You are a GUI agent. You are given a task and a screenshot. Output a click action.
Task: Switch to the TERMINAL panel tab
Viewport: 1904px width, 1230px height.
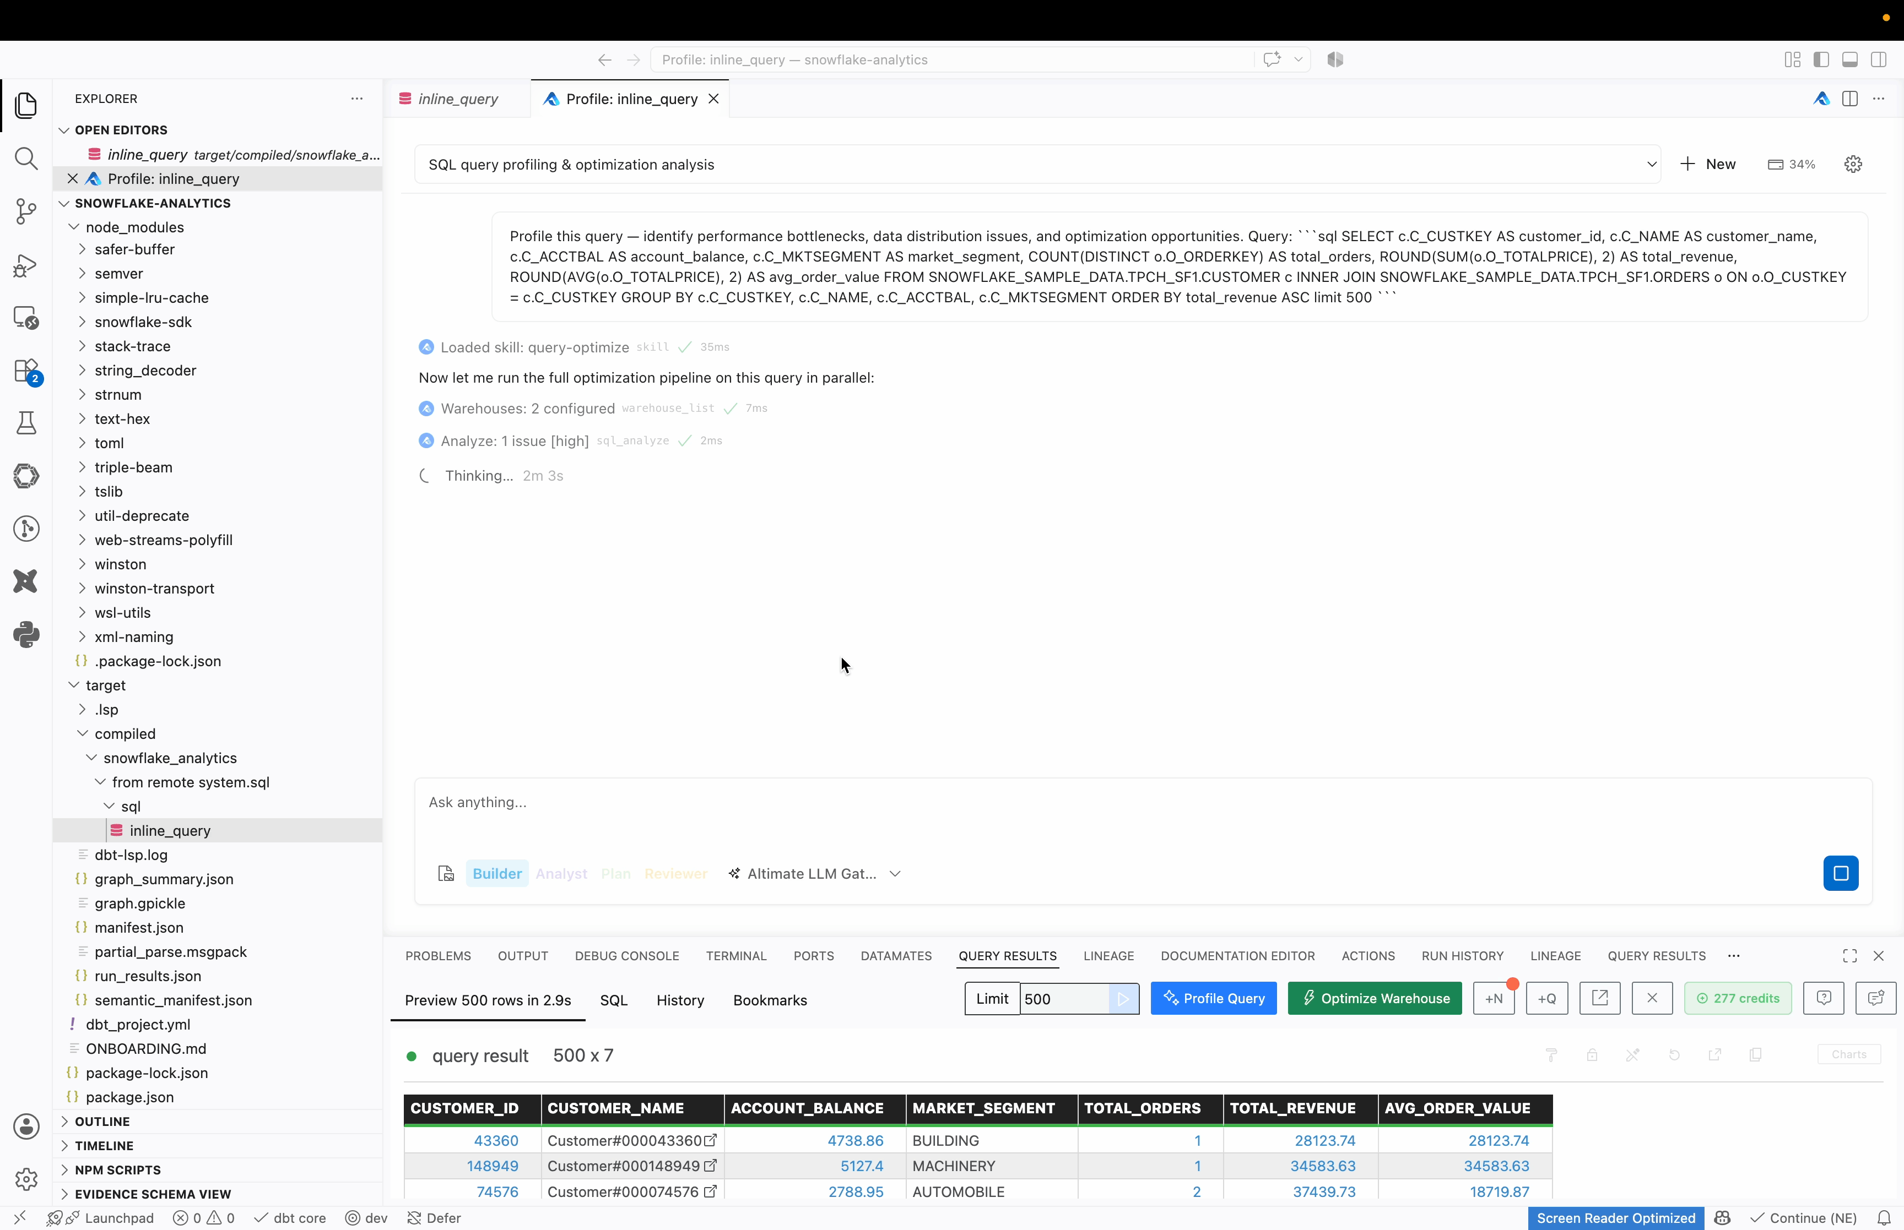click(x=736, y=956)
